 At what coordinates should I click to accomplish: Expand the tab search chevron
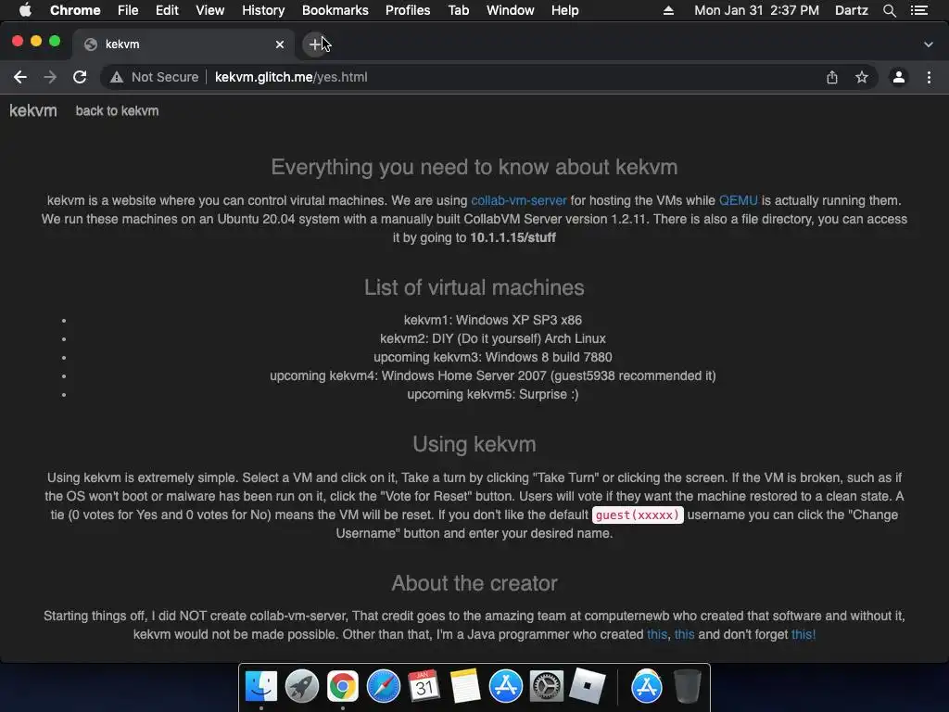(x=929, y=44)
